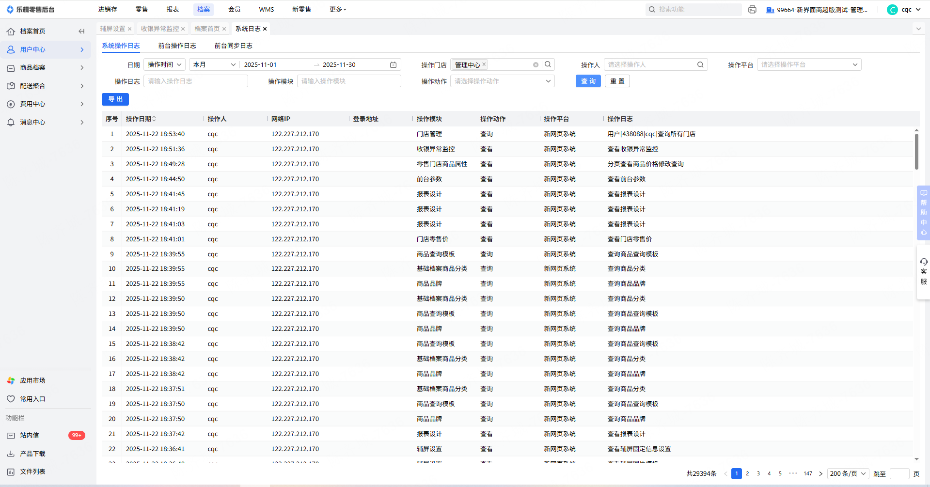Close the 档案首页 tab

point(224,29)
